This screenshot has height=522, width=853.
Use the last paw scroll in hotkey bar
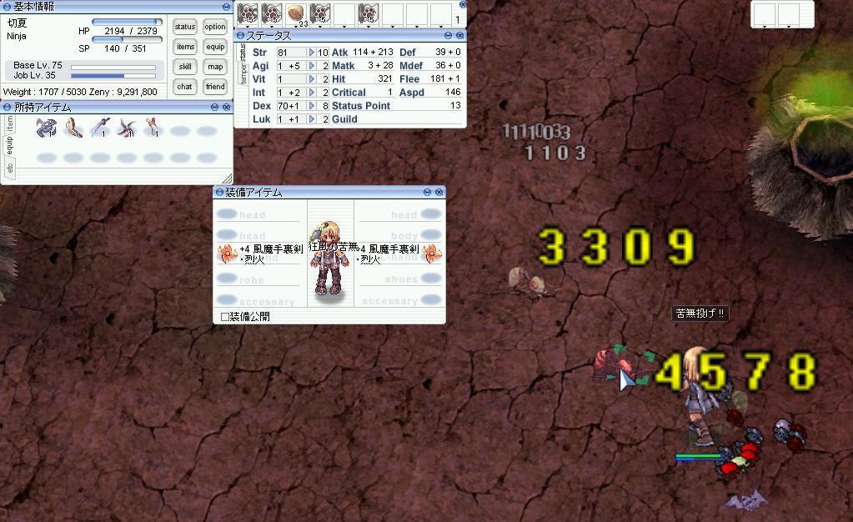pyautogui.click(x=368, y=14)
